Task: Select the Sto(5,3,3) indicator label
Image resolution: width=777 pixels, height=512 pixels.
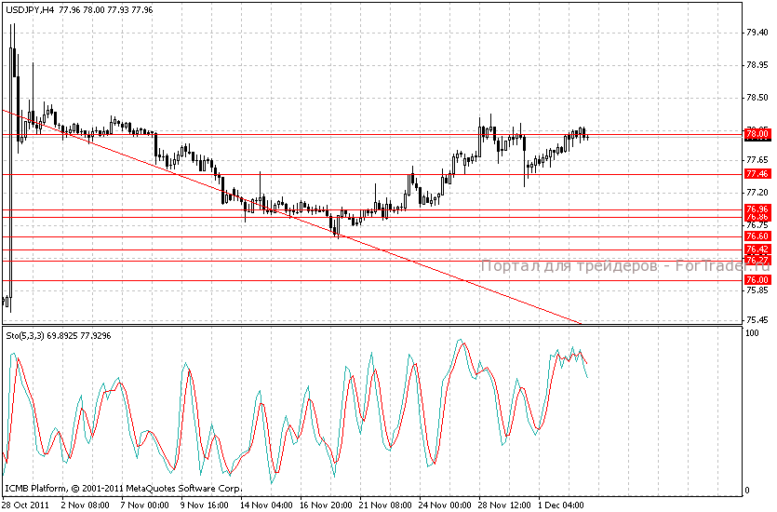Action: point(31,334)
